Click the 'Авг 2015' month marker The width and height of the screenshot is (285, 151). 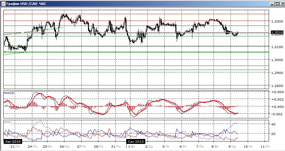click(x=13, y=141)
